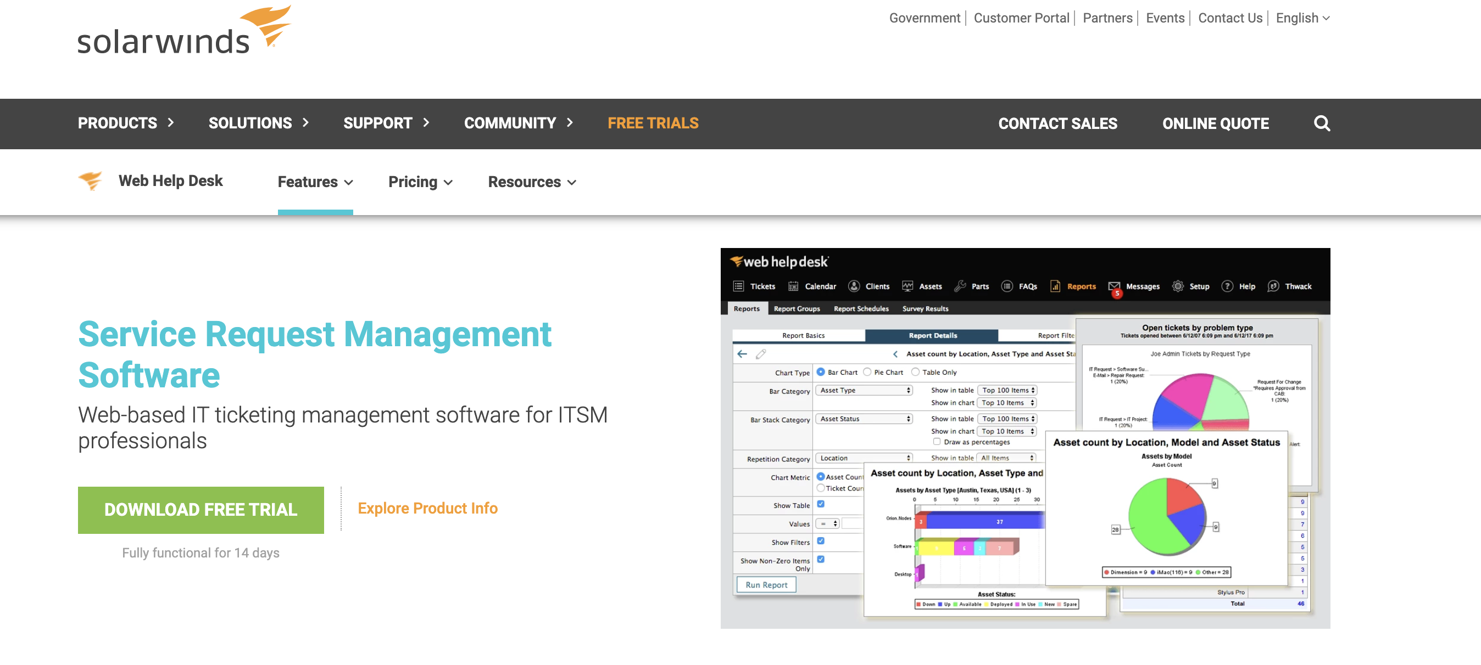Click the search magnifier icon
Screen dimensions: 1481x665
pos(1322,123)
